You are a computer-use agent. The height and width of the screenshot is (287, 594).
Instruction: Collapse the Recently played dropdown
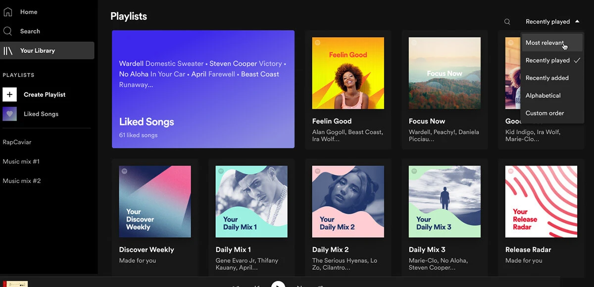[551, 21]
